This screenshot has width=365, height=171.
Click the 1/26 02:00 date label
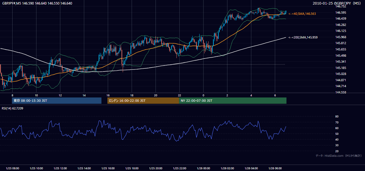(227, 168)
